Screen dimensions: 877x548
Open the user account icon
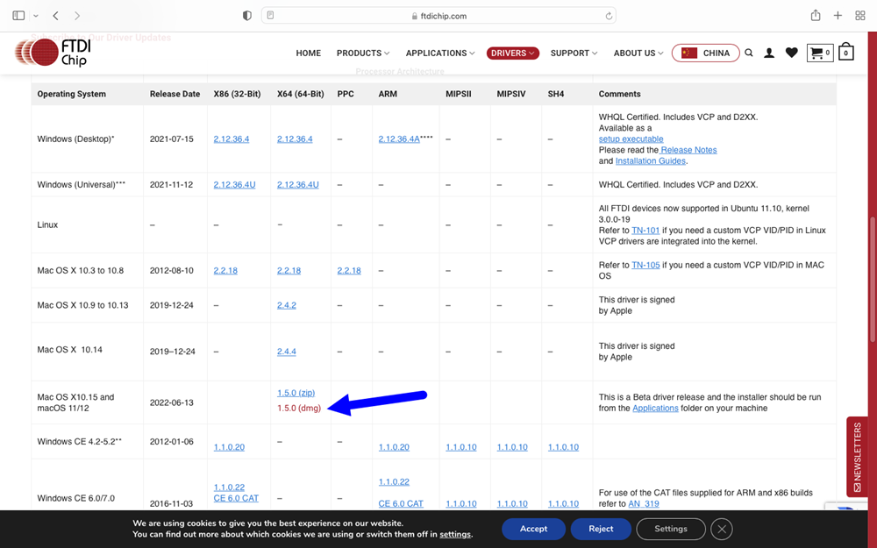point(769,53)
